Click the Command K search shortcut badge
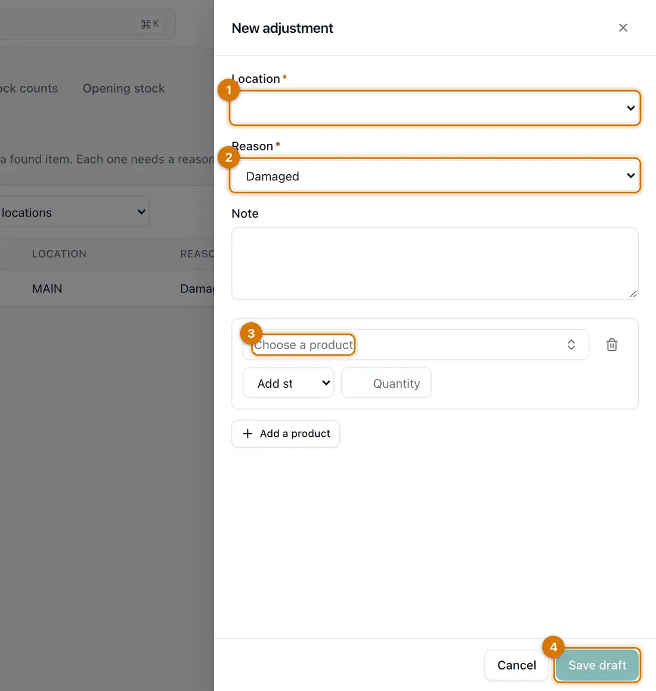Image resolution: width=656 pixels, height=691 pixels. (150, 24)
